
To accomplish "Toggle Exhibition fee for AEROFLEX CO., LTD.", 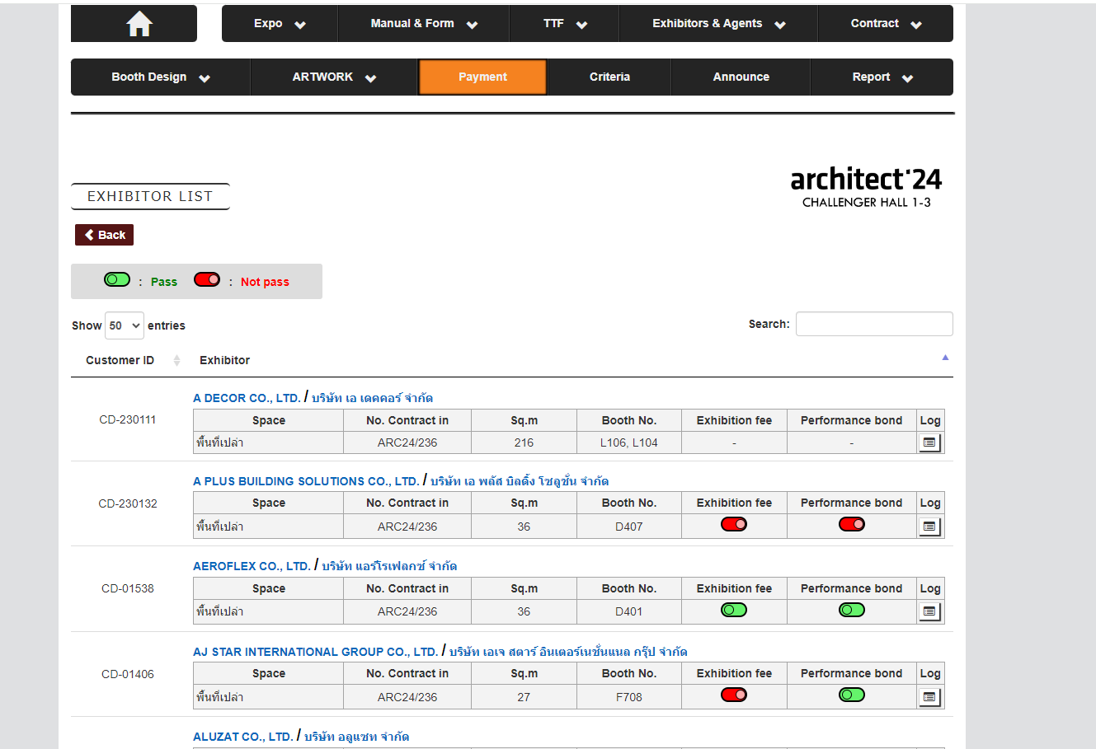I will click(x=734, y=610).
